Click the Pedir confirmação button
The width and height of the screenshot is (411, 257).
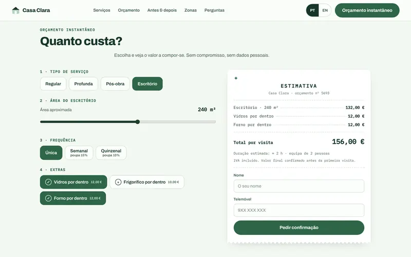(299, 228)
